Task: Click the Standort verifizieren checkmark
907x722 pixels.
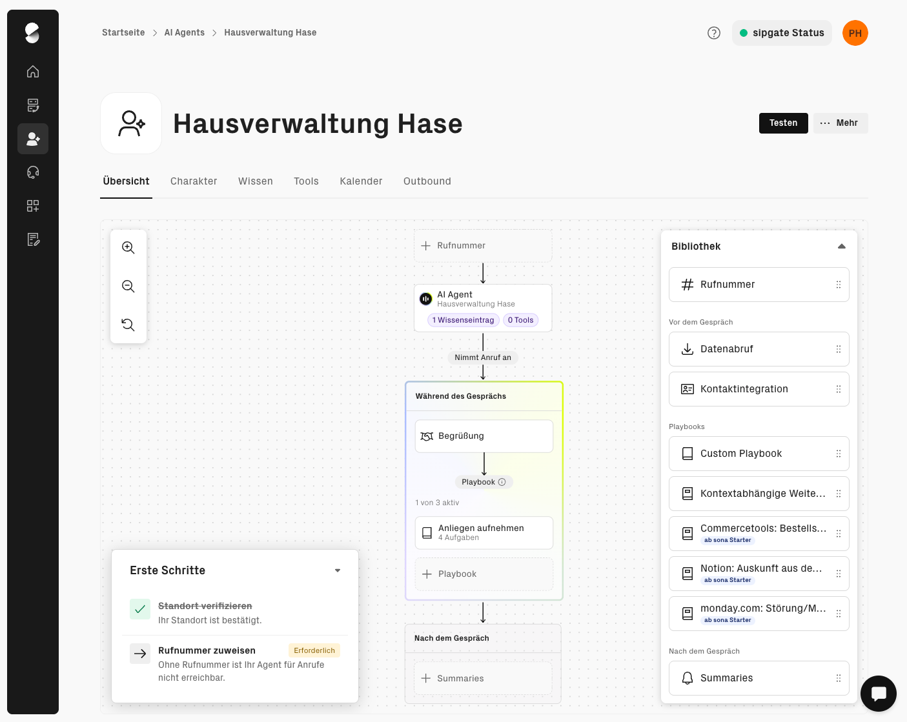Action: pyautogui.click(x=140, y=609)
